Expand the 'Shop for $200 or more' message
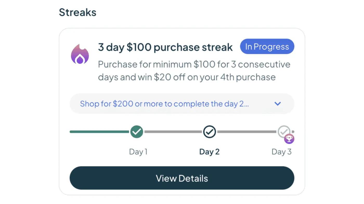The width and height of the screenshot is (364, 204). (182, 104)
